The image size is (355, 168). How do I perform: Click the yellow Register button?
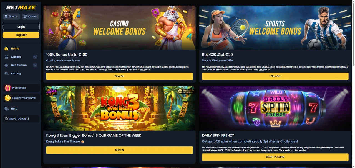coord(21,35)
